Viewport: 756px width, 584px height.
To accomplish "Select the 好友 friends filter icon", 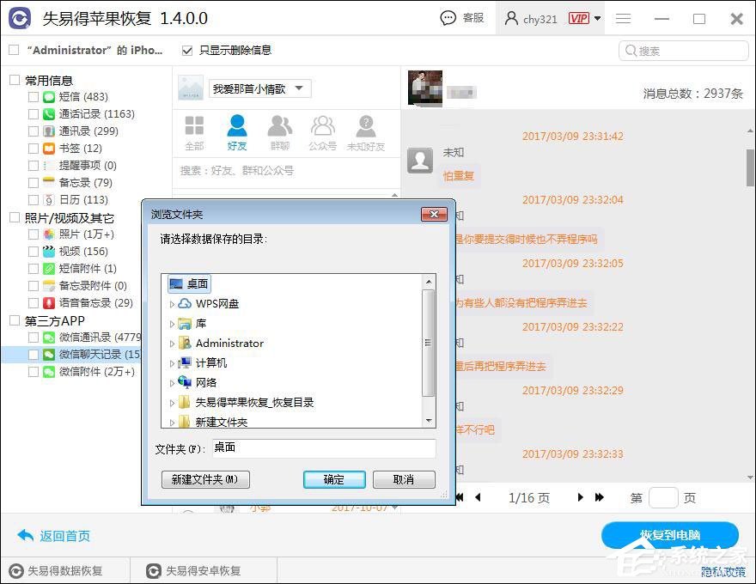I will [x=237, y=131].
